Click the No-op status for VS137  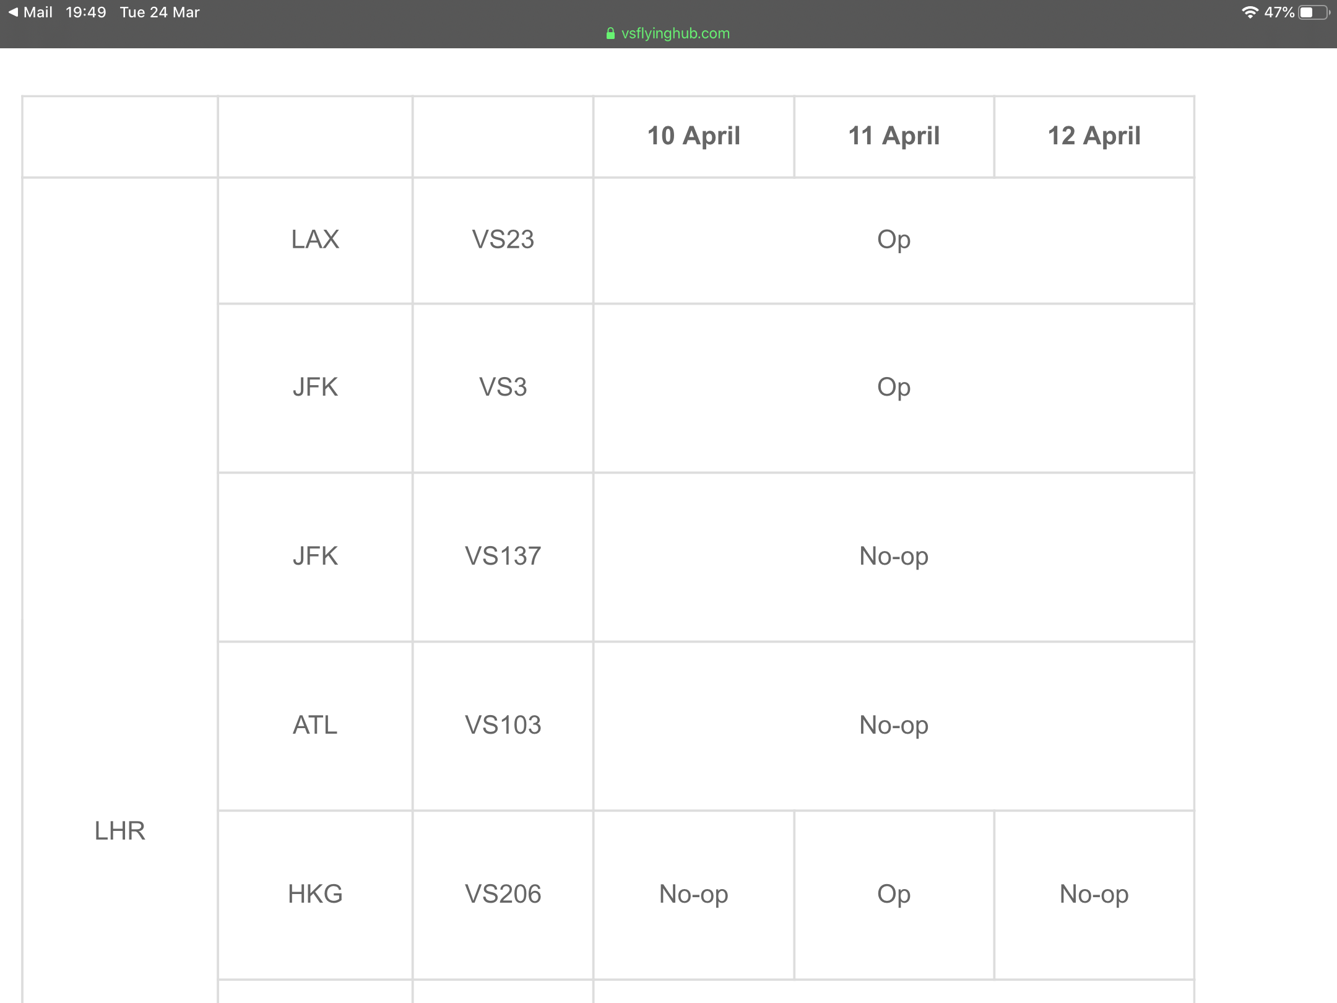click(894, 557)
